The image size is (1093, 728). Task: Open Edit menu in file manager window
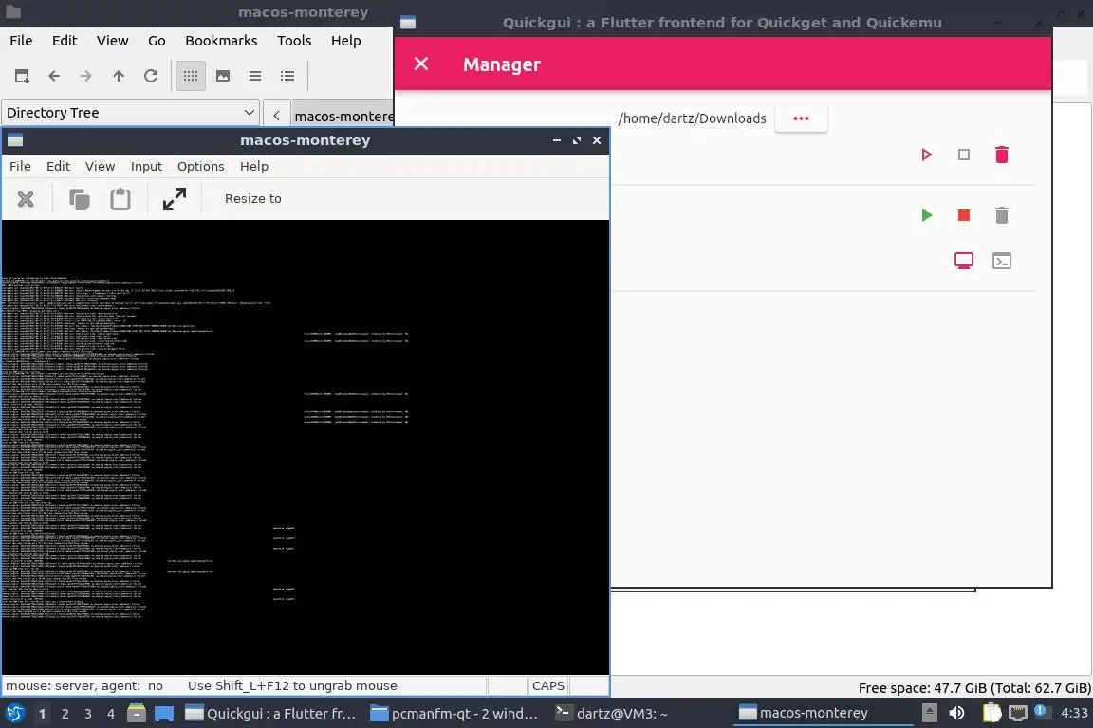[x=65, y=41]
